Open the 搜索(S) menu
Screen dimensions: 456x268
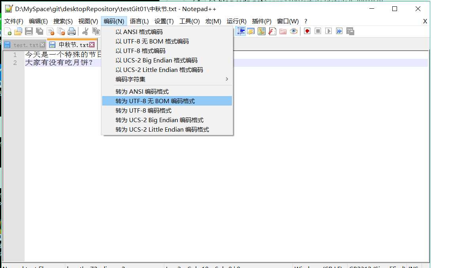tap(63, 21)
